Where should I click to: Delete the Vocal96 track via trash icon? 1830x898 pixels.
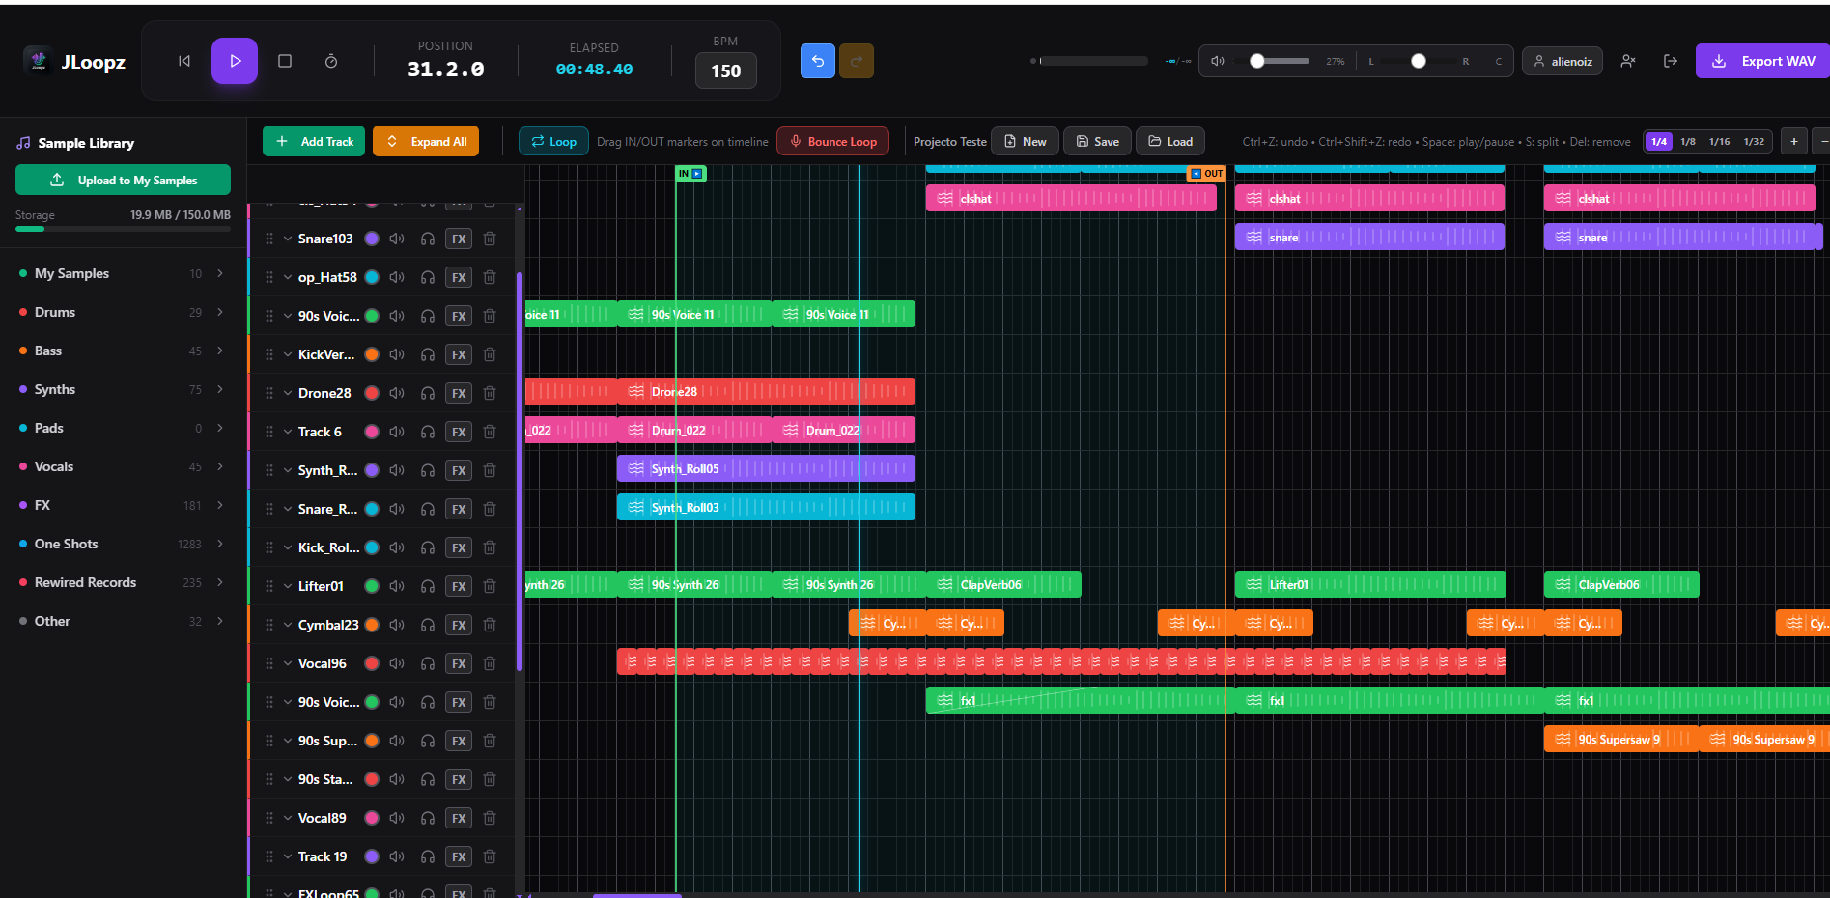[x=490, y=663]
